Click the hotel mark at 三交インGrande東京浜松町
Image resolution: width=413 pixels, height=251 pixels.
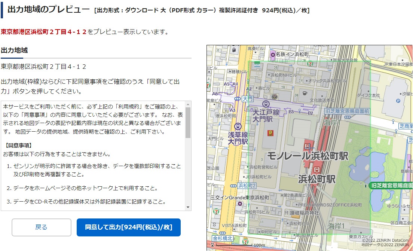[x=240, y=203]
